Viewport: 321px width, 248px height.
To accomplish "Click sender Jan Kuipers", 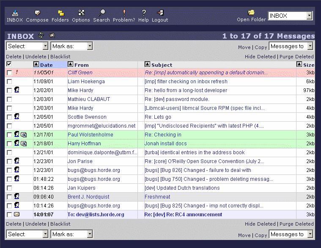I will click(82, 188).
